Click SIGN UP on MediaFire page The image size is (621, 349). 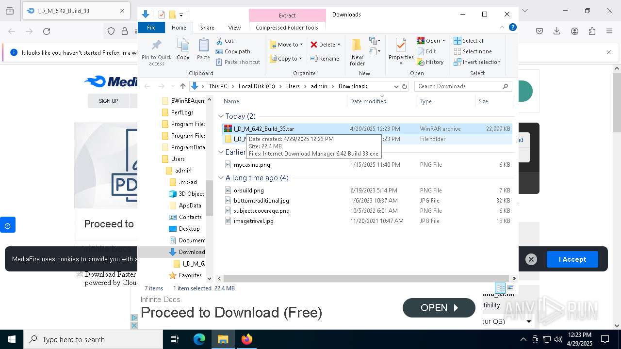tap(108, 101)
